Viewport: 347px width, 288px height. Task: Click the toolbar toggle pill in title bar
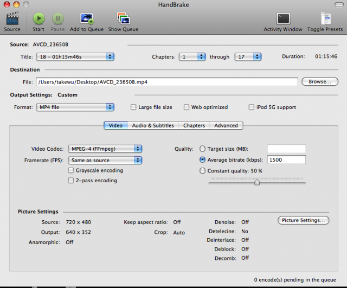pyautogui.click(x=339, y=4)
